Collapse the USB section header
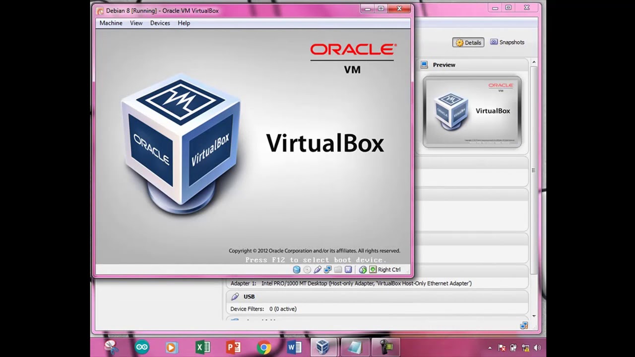The width and height of the screenshot is (635, 357). point(377,297)
